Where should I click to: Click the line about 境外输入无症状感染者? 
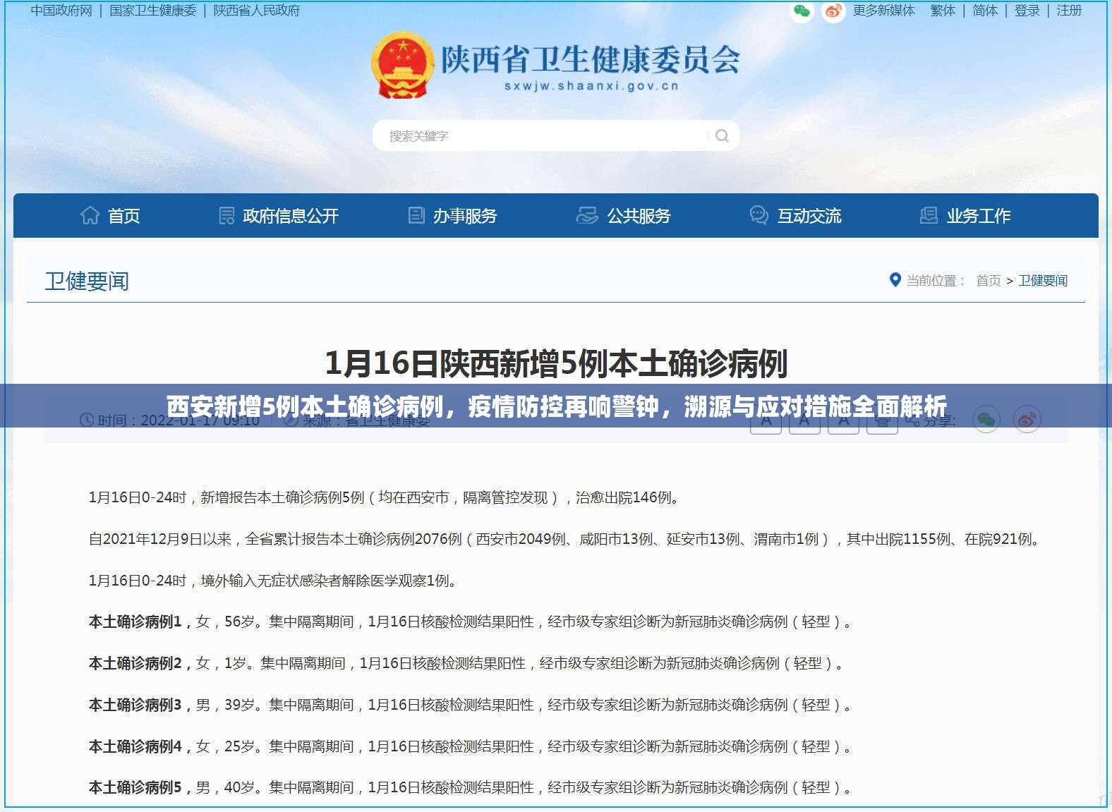tap(274, 581)
